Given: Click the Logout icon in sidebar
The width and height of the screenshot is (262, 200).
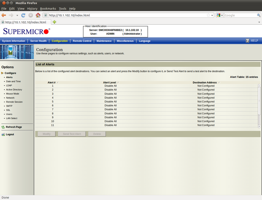Looking at the screenshot, I should (x=3, y=135).
